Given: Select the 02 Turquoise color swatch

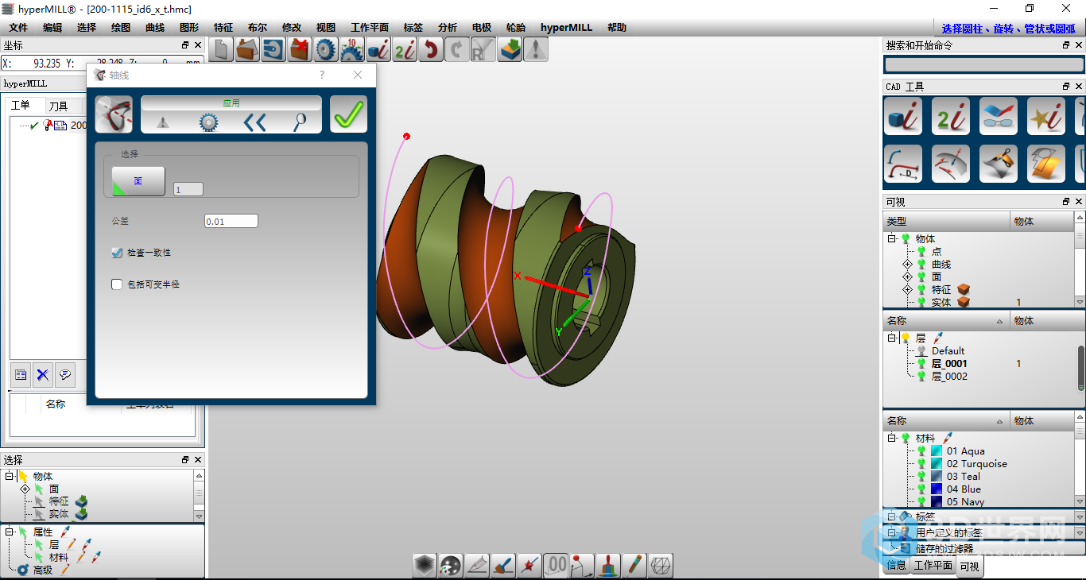Looking at the screenshot, I should coord(937,464).
